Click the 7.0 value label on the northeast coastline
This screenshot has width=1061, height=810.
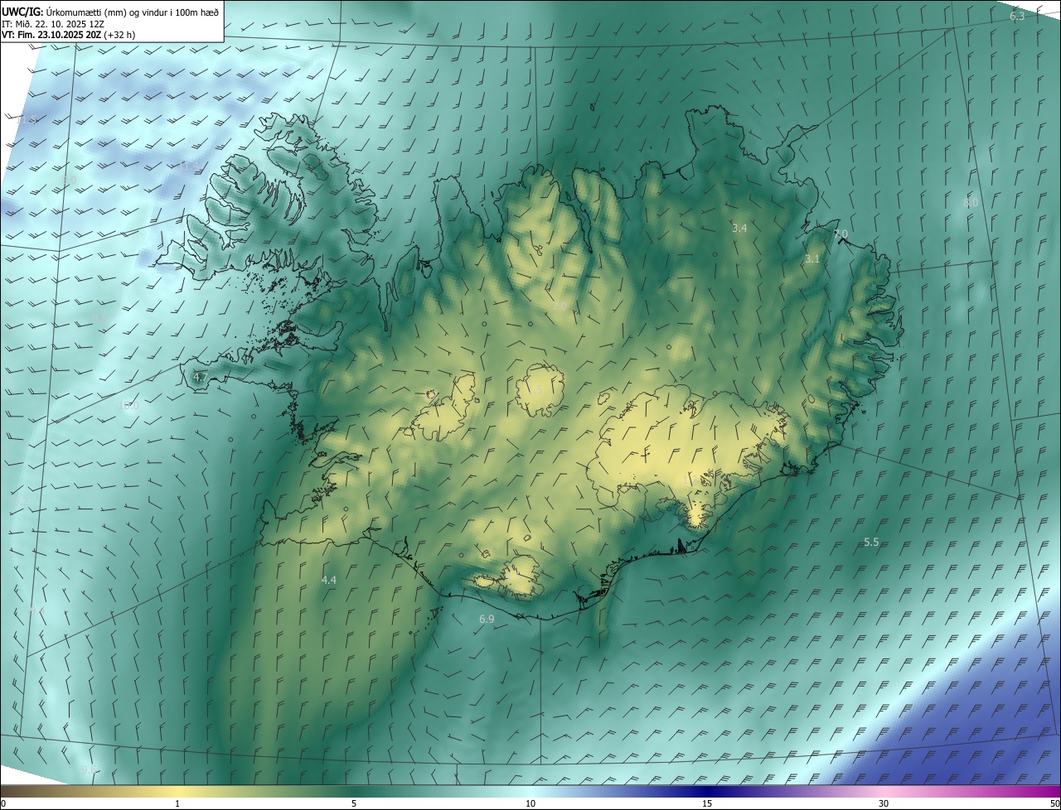pyautogui.click(x=841, y=234)
